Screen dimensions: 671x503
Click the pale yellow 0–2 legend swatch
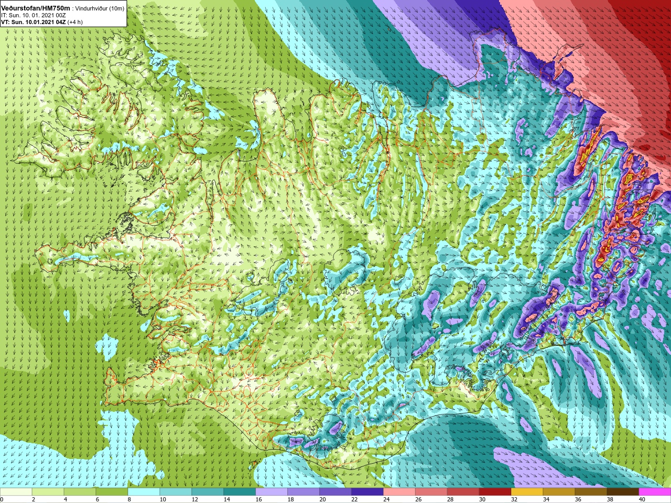(16, 491)
